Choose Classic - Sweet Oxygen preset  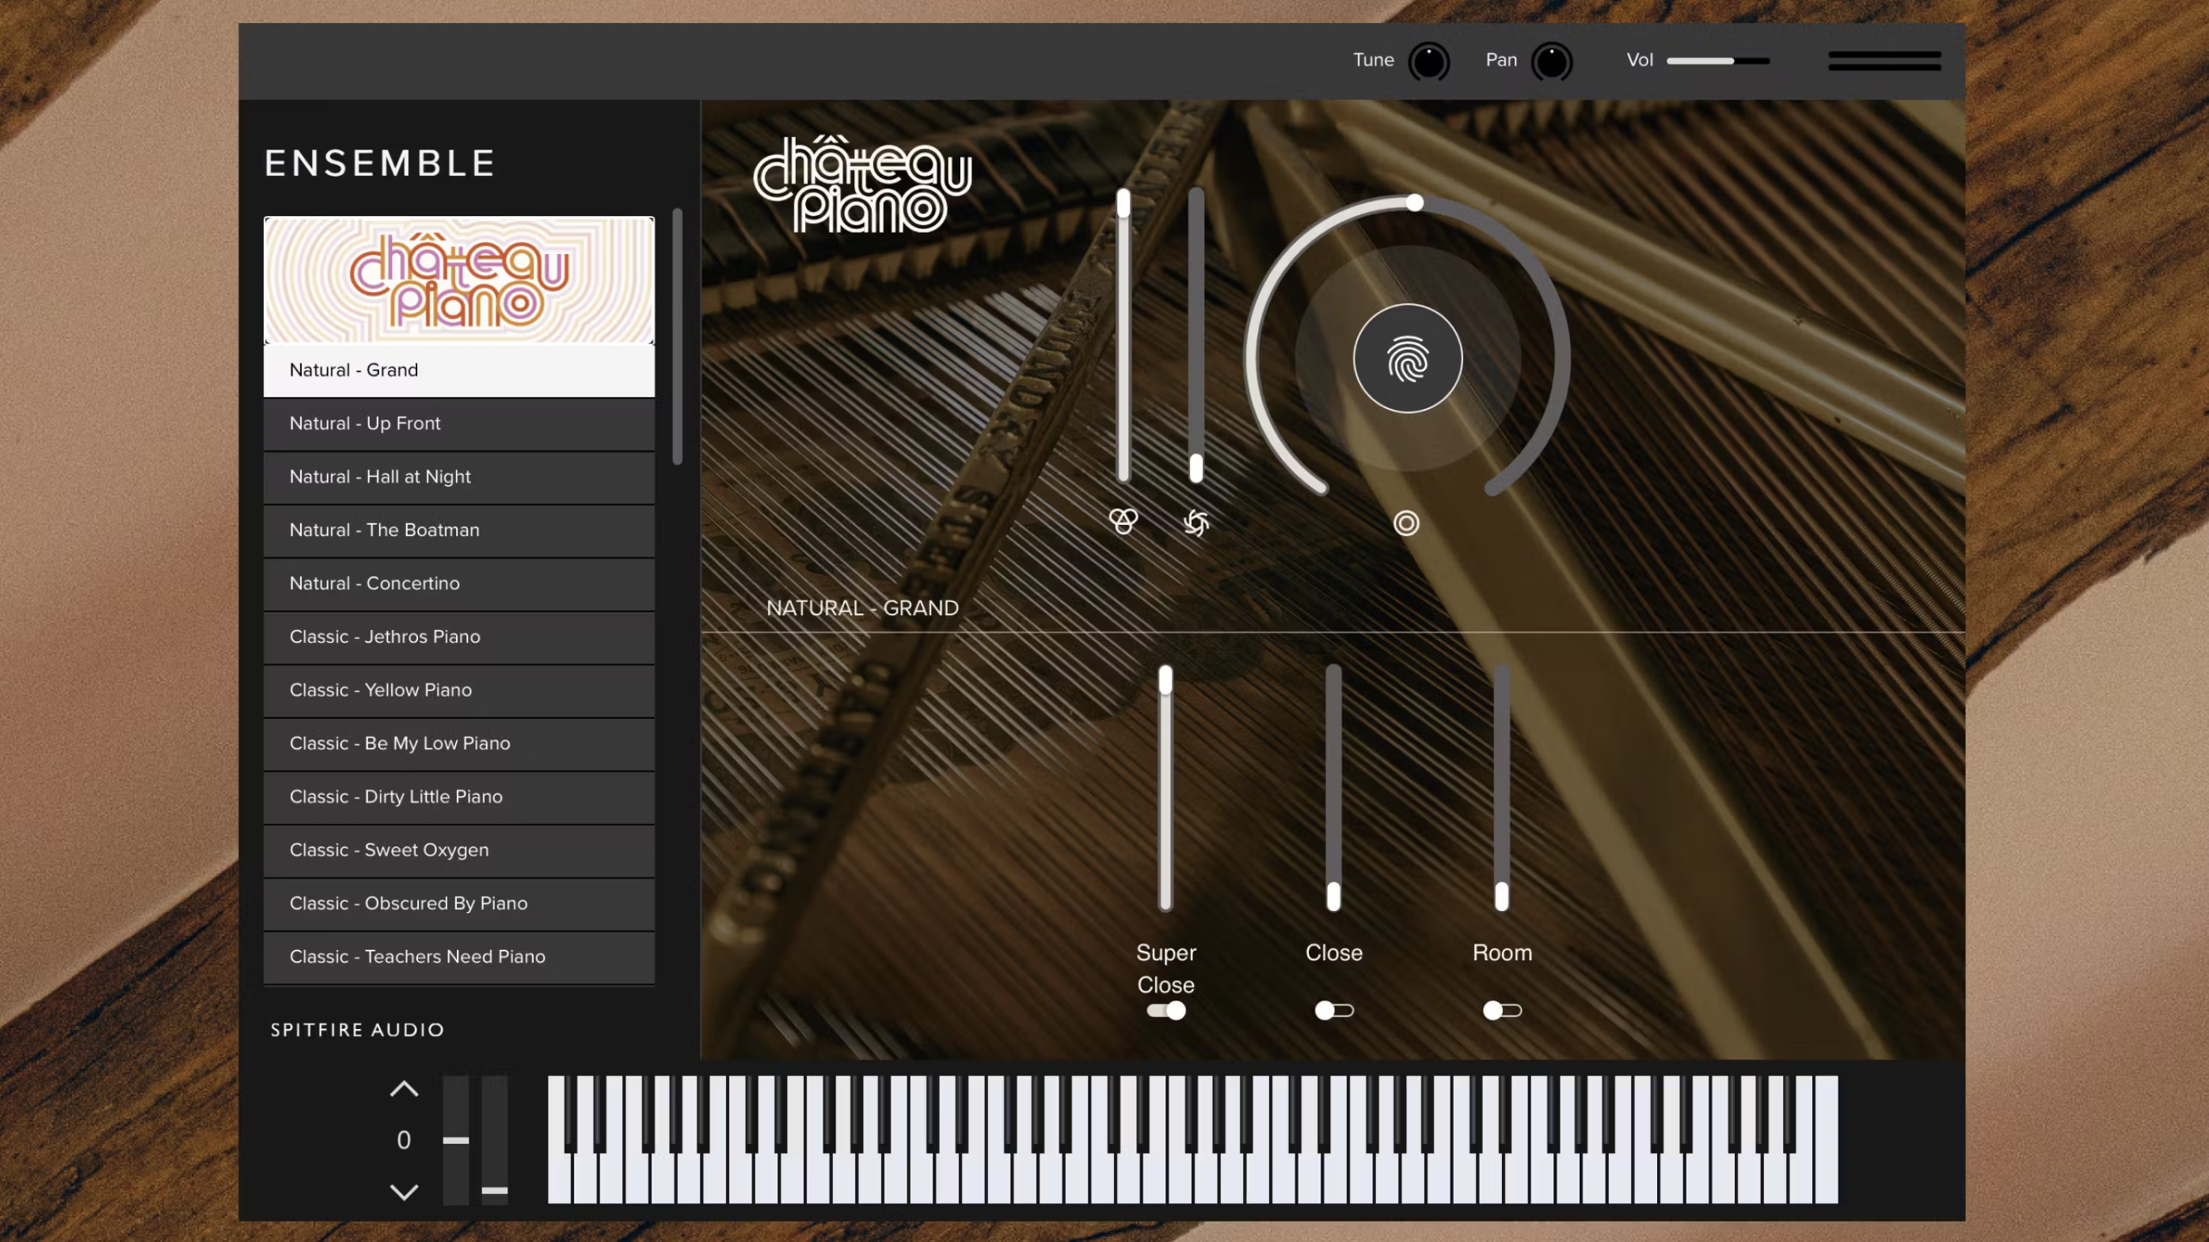click(x=458, y=849)
